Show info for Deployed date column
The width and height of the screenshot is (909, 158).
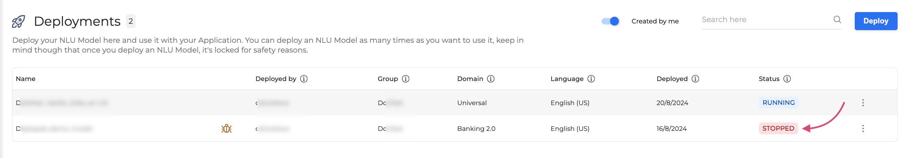pos(696,79)
